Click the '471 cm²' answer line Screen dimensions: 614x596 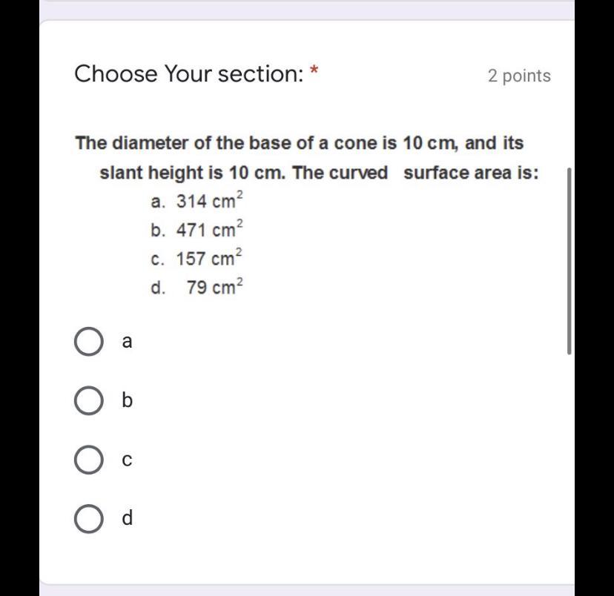197,230
